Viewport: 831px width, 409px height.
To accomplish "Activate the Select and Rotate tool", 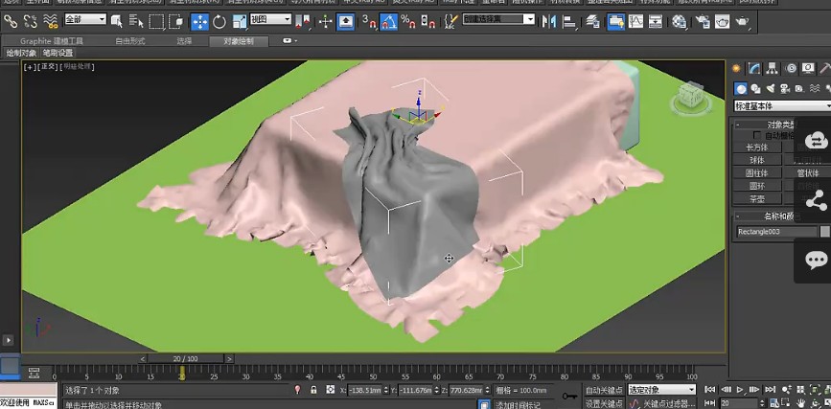I will 219,21.
